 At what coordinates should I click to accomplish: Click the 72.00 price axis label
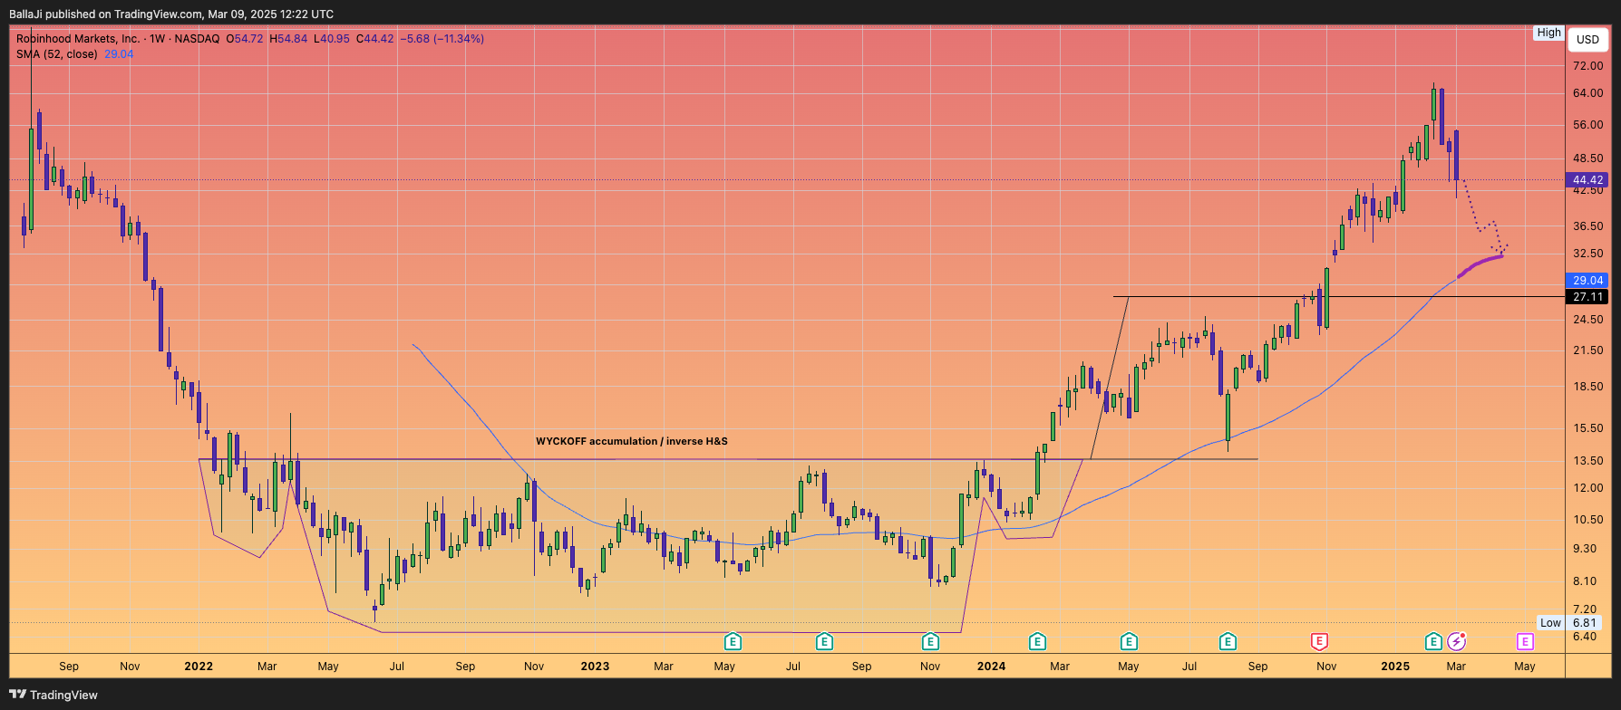pos(1587,66)
